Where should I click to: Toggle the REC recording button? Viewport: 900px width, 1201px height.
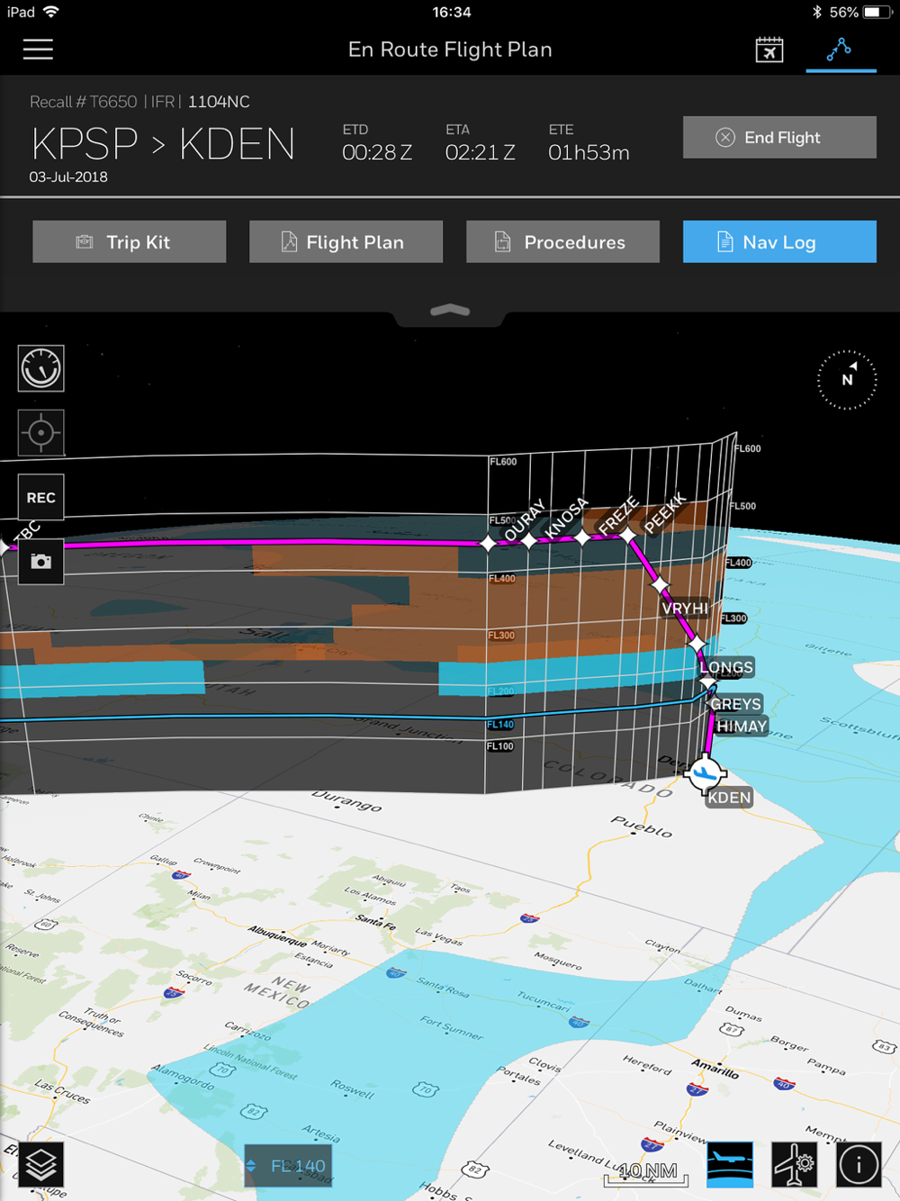click(41, 497)
